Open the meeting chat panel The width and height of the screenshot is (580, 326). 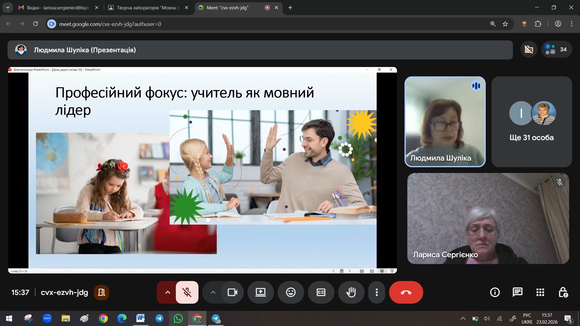[x=517, y=292]
